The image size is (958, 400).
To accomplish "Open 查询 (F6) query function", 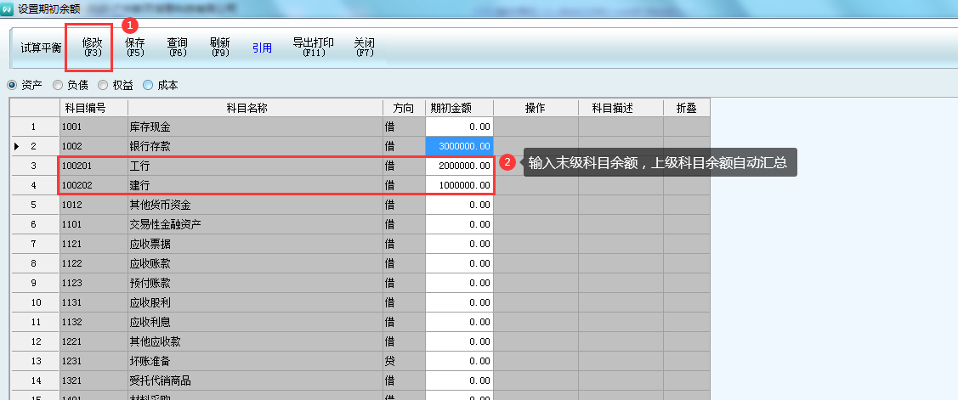I will (x=177, y=47).
